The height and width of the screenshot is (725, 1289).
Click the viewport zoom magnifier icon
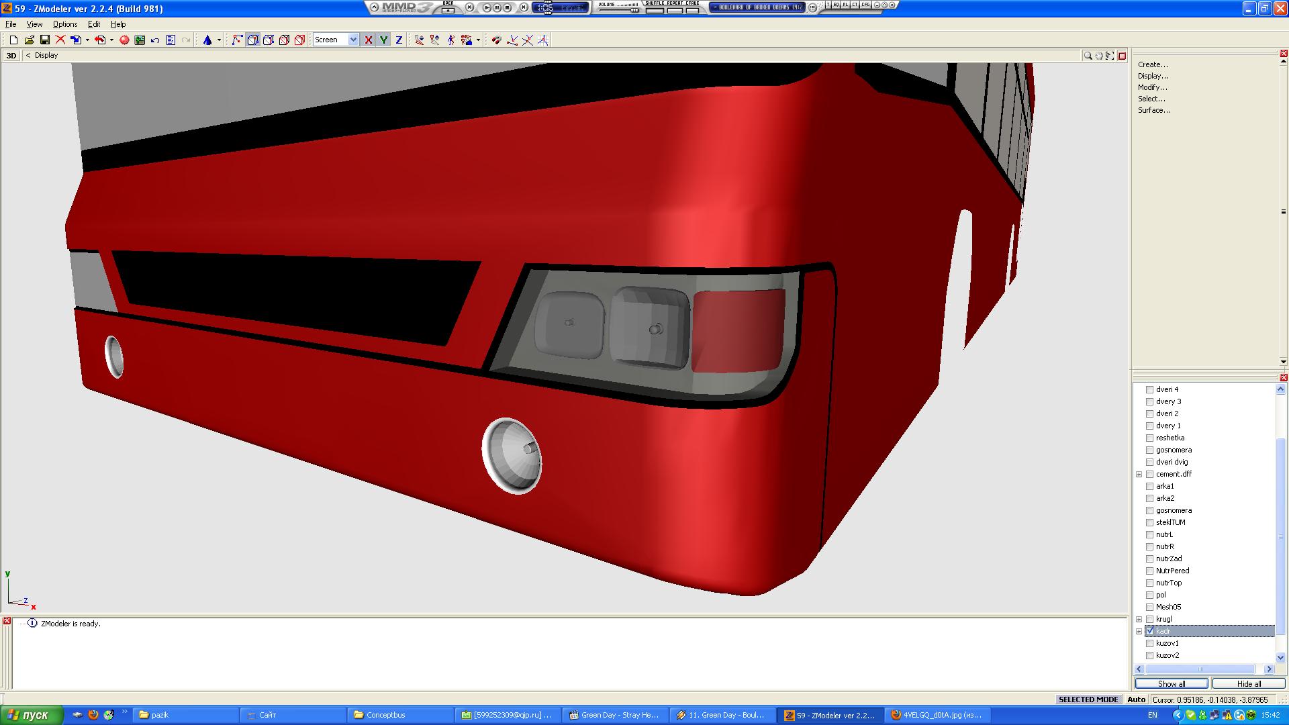click(x=1088, y=56)
